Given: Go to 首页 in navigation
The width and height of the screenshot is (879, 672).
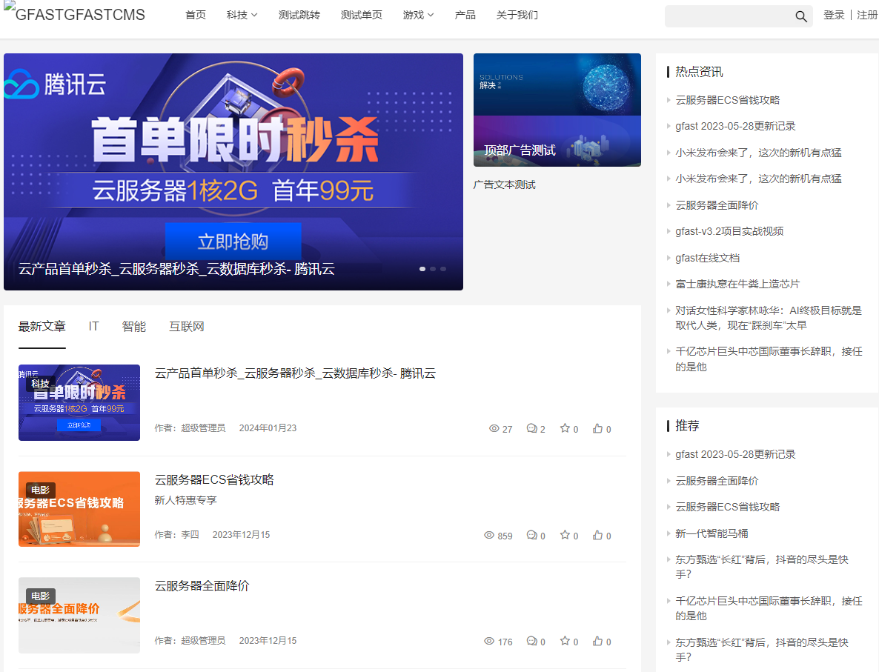Looking at the screenshot, I should pos(195,15).
